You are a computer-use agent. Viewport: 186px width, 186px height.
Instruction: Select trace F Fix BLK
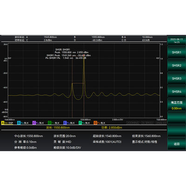[x=84, y=123]
